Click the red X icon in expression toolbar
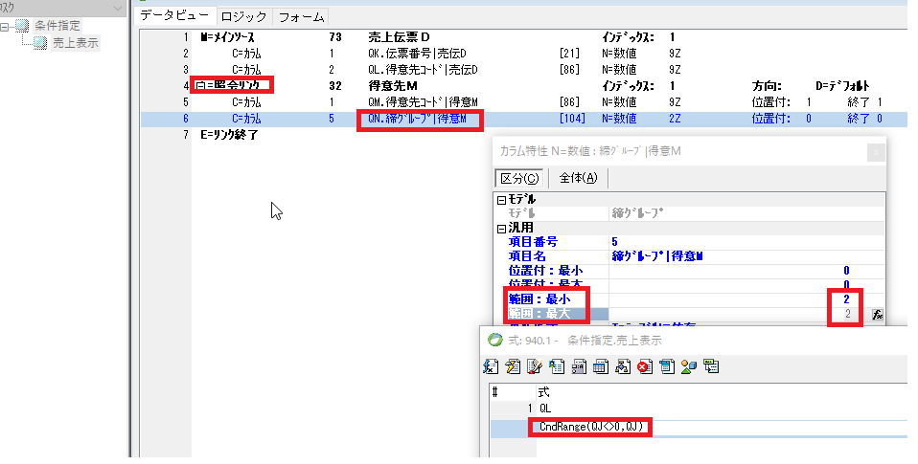The height and width of the screenshot is (464, 918). [645, 366]
